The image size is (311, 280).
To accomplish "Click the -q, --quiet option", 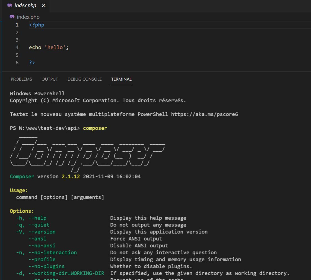I will (33, 225).
